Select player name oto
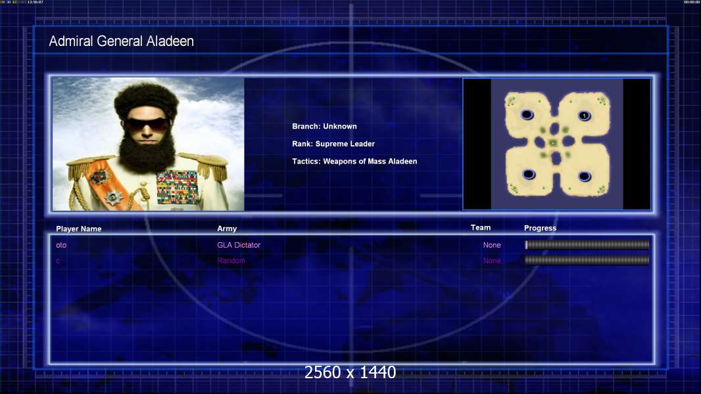Viewport: 701px width, 394px height. pyautogui.click(x=61, y=245)
